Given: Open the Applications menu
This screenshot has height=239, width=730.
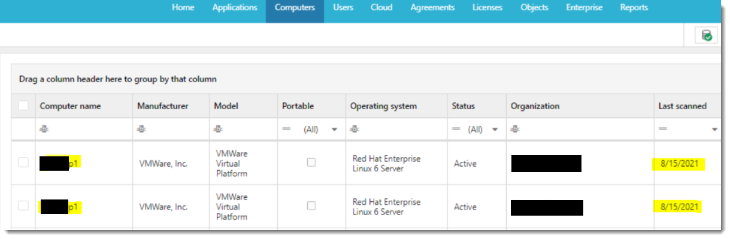Looking at the screenshot, I should click(235, 8).
